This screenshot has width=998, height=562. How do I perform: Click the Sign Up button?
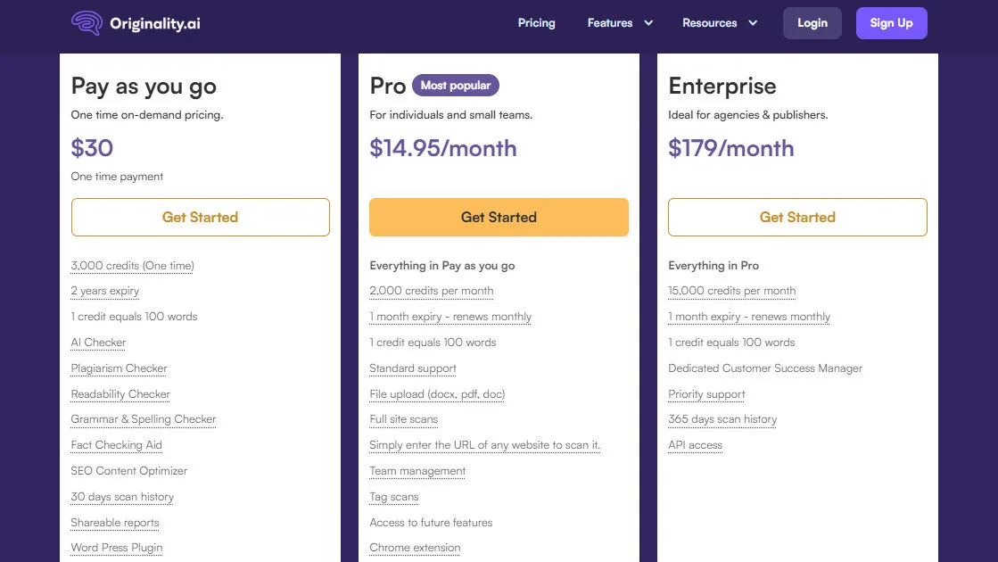892,23
